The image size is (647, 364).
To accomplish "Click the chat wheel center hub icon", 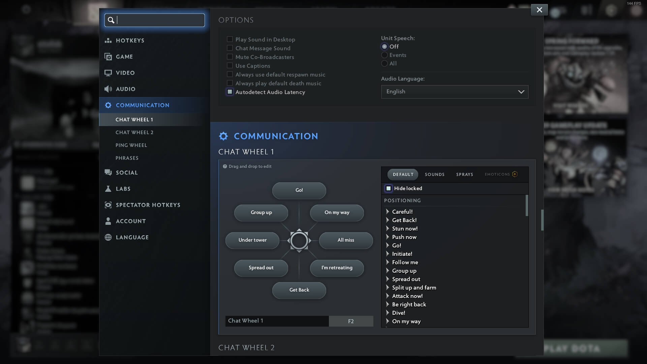I will pos(299,241).
